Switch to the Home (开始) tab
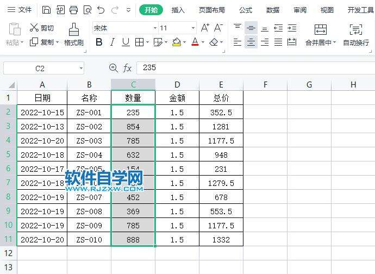 [151, 10]
